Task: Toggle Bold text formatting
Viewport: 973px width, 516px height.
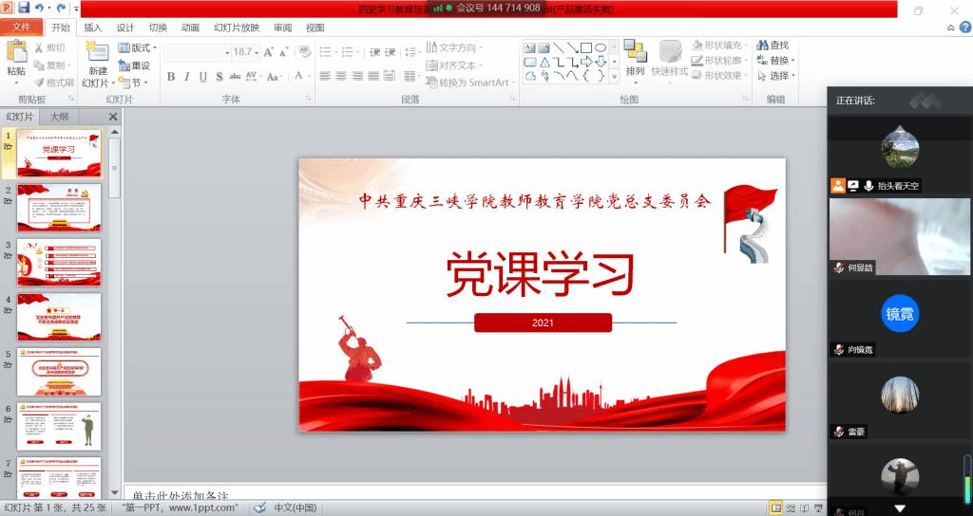Action: 171,77
